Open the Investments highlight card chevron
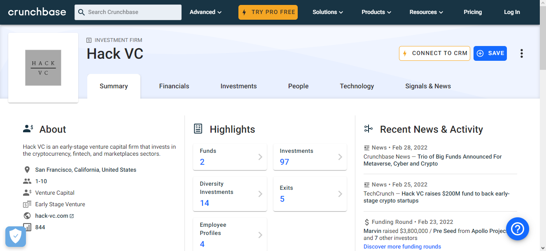This screenshot has height=251, width=546. [340, 157]
